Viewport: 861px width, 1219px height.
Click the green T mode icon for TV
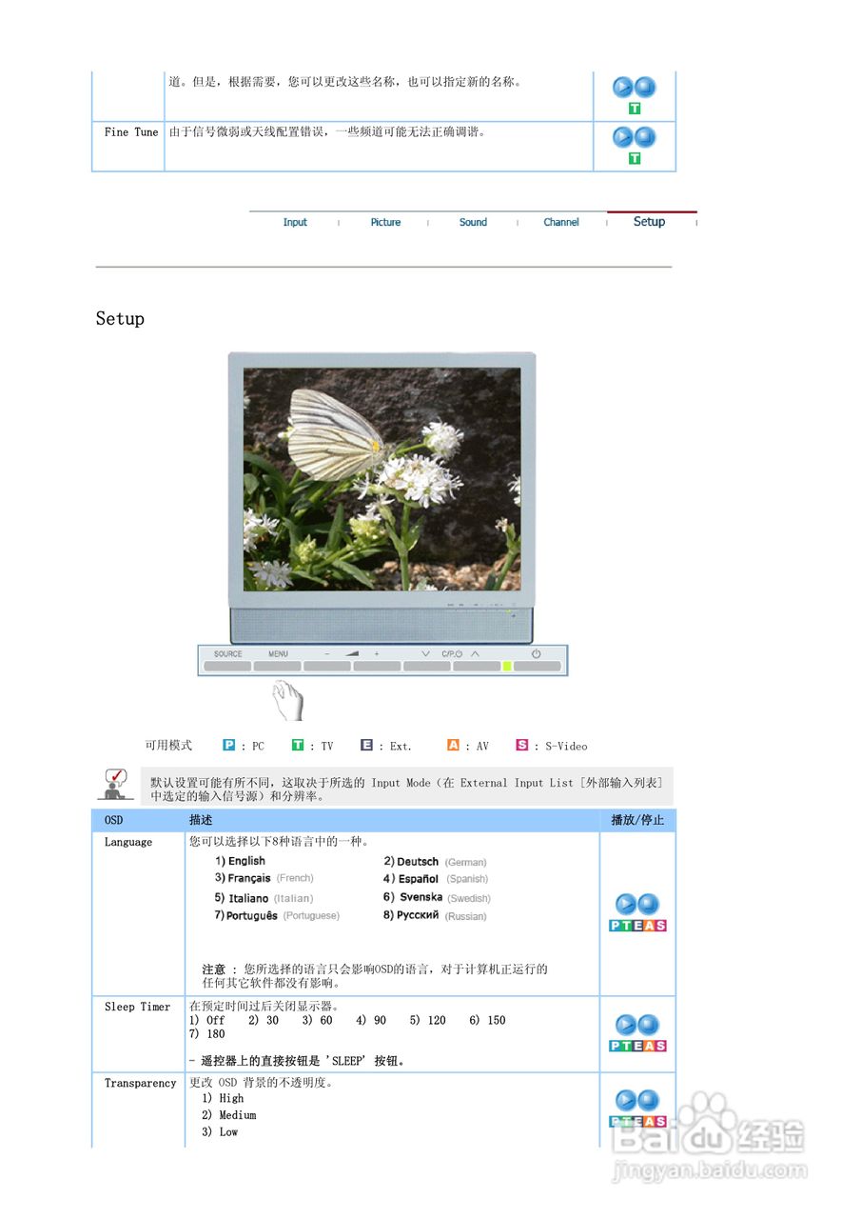(x=298, y=745)
